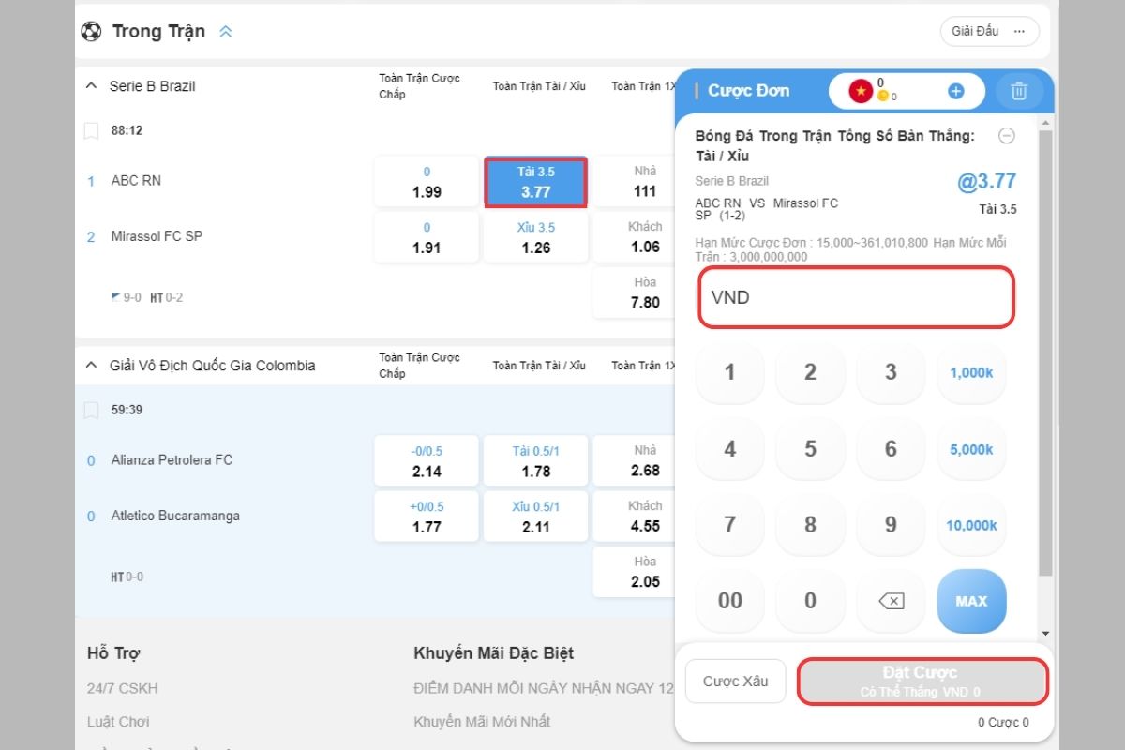The width and height of the screenshot is (1125, 750).
Task: Select Xỉu 0.5/1 odds for Atletico Bucaramanga
Action: pyautogui.click(x=535, y=516)
